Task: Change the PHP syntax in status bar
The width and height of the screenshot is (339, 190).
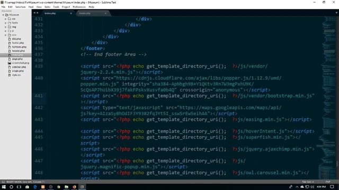Action: click(328, 182)
